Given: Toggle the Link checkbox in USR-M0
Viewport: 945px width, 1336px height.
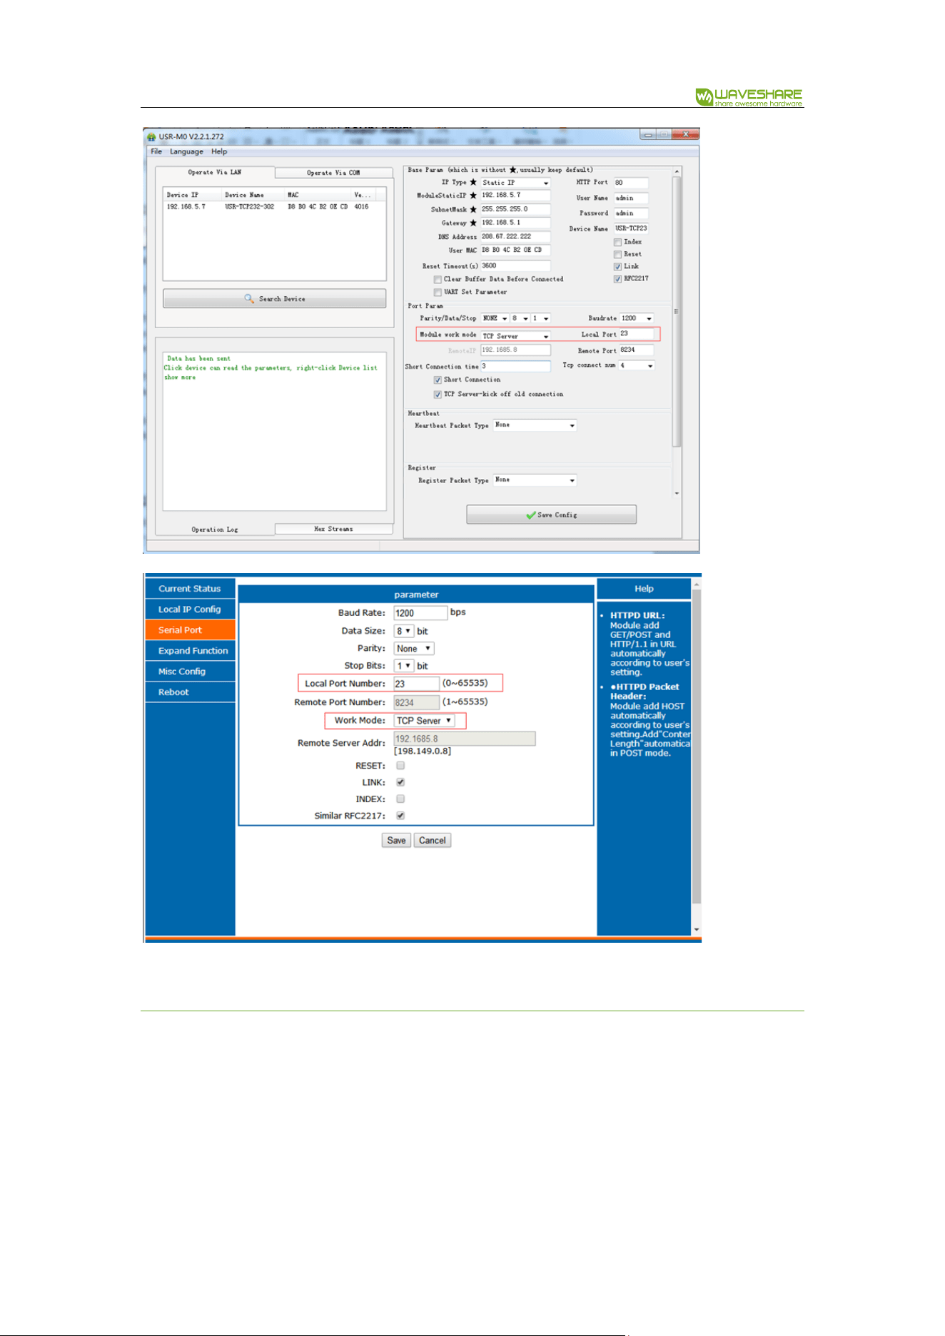Looking at the screenshot, I should point(617,267).
